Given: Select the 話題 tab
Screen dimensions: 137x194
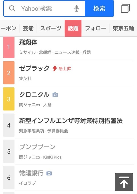Looking at the screenshot, I should coord(73,28).
